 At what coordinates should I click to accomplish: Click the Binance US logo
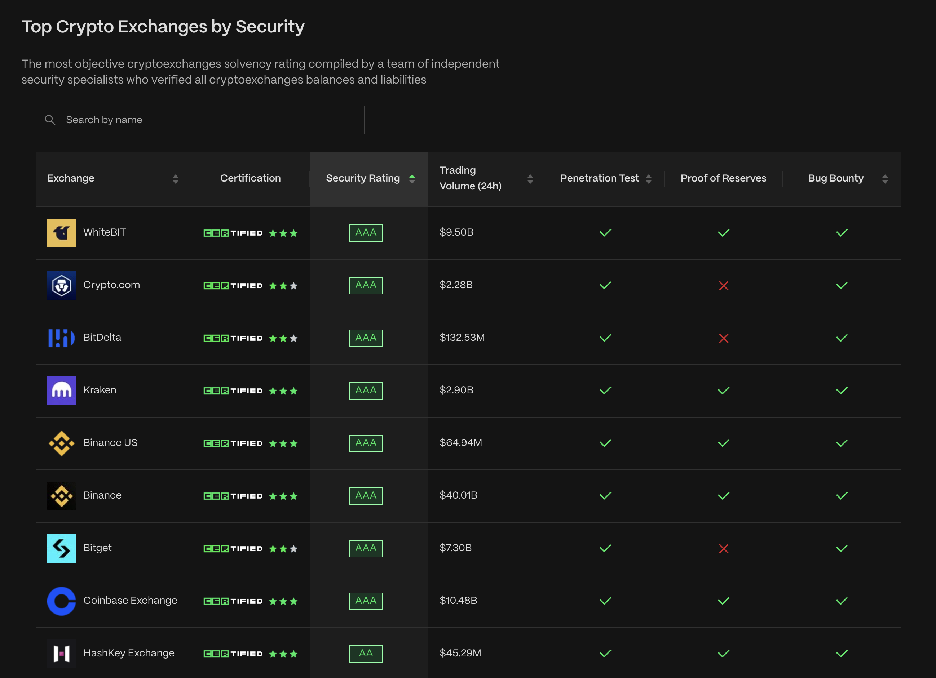click(61, 443)
